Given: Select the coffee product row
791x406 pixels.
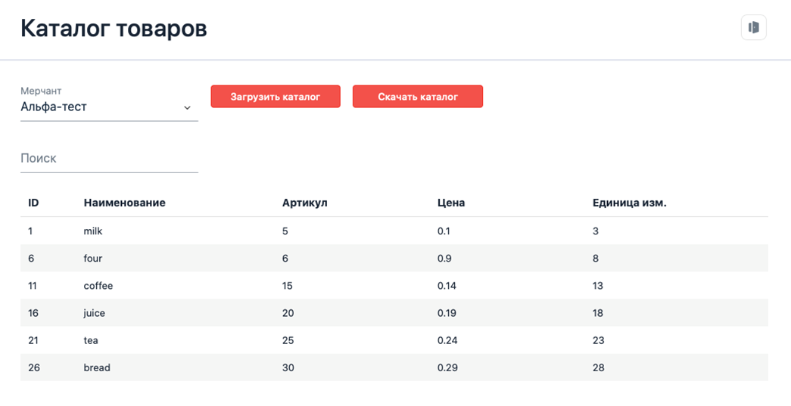Looking at the screenshot, I should 394,286.
